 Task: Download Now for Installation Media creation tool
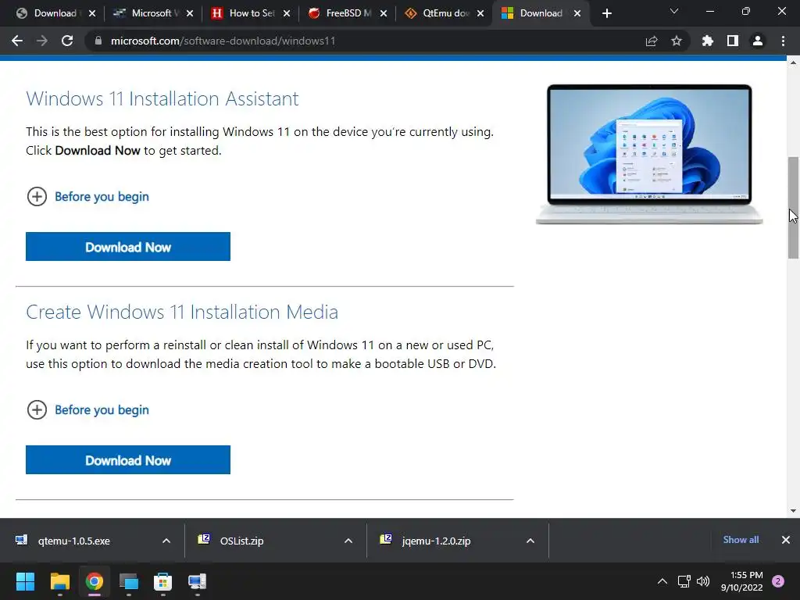(x=128, y=459)
